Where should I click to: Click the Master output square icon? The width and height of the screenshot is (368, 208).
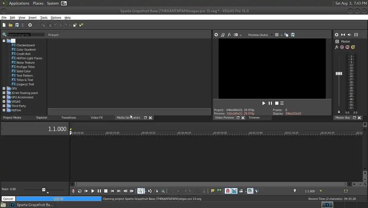click(337, 41)
